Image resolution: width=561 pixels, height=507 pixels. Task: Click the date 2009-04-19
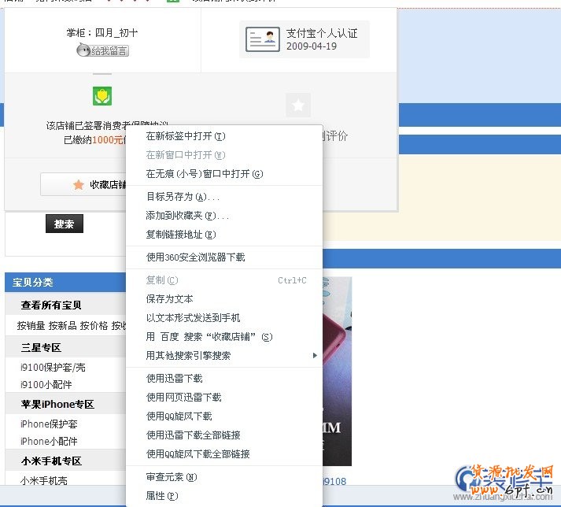pos(312,46)
